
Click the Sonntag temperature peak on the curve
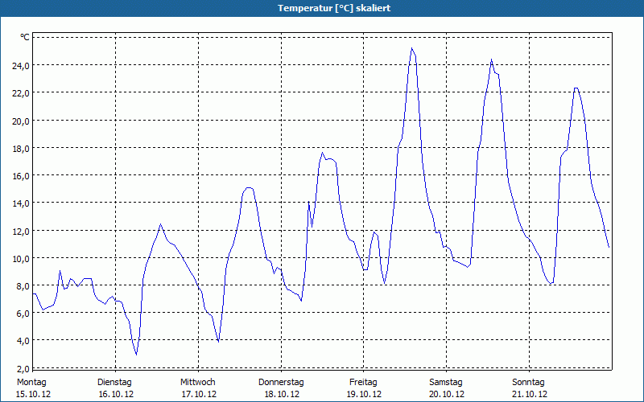point(576,88)
